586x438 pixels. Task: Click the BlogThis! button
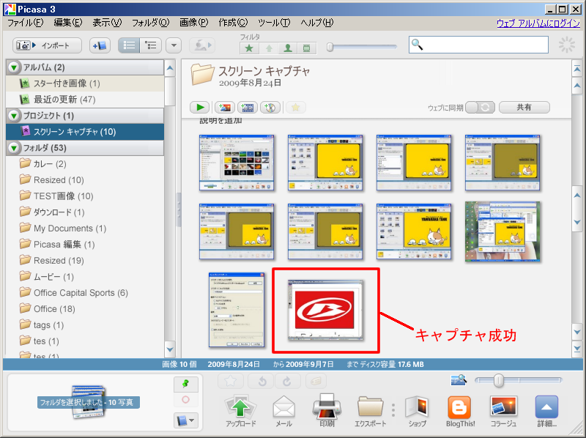point(460,411)
